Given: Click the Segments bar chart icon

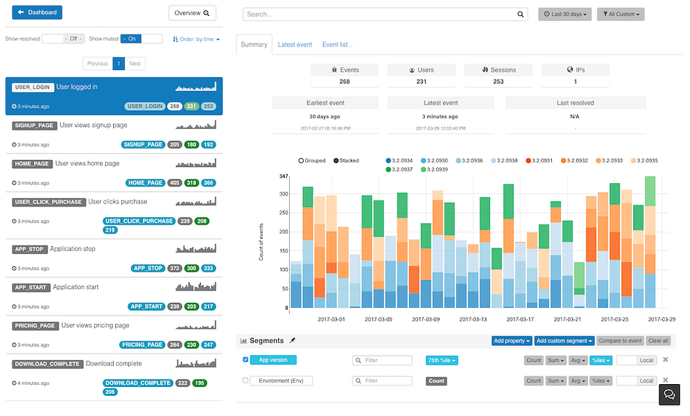Looking at the screenshot, I should point(243,341).
